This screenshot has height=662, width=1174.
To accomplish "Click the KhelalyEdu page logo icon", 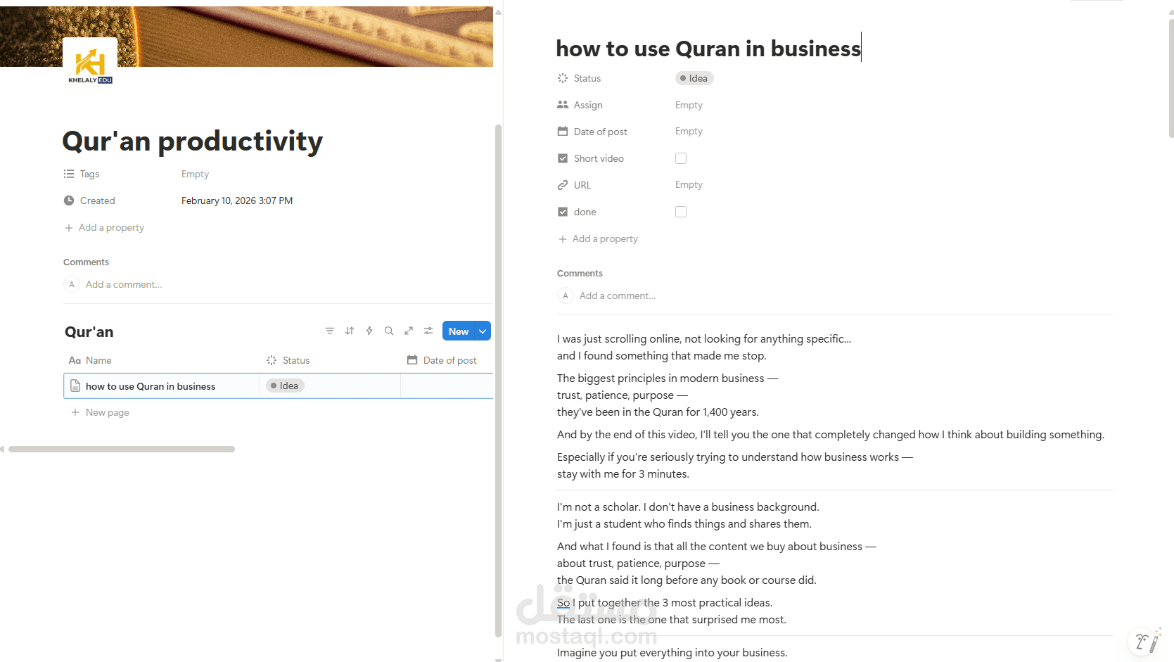I will 90,63.
